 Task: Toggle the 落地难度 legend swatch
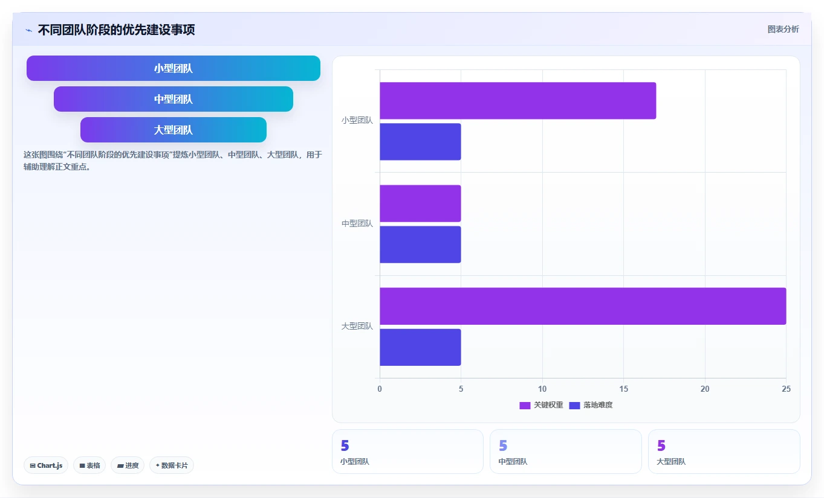point(574,405)
